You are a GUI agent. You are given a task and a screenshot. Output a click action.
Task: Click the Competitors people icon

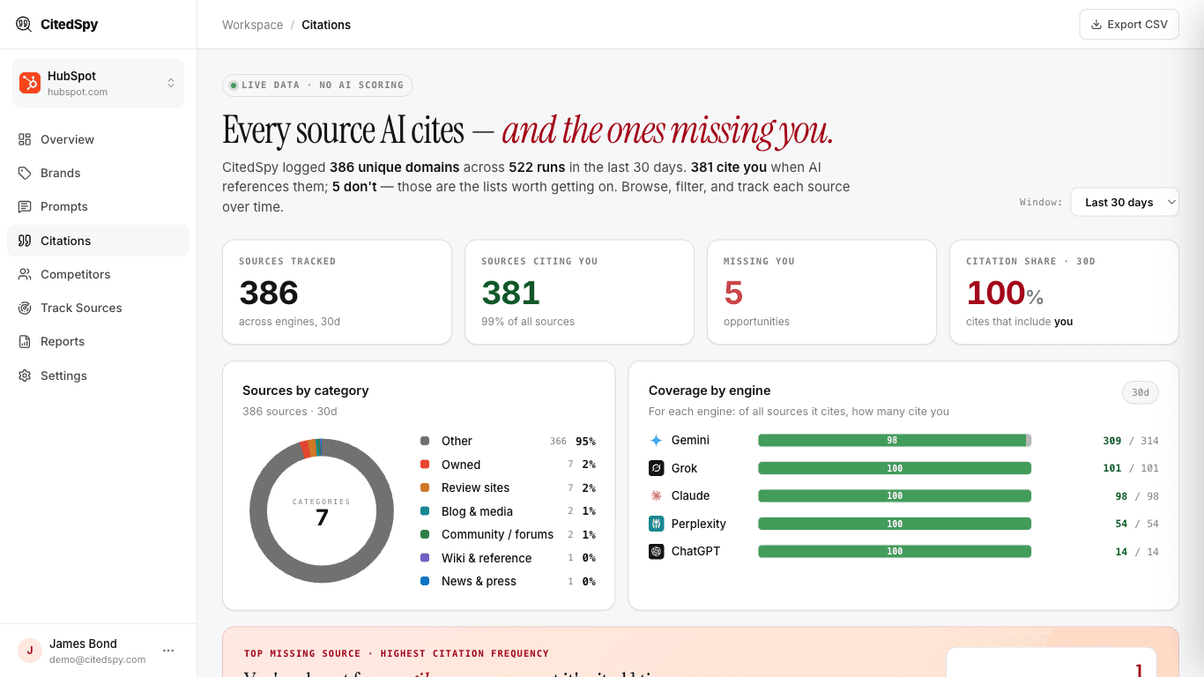[25, 274]
